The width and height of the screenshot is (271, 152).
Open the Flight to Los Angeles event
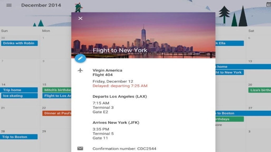coord(57,96)
